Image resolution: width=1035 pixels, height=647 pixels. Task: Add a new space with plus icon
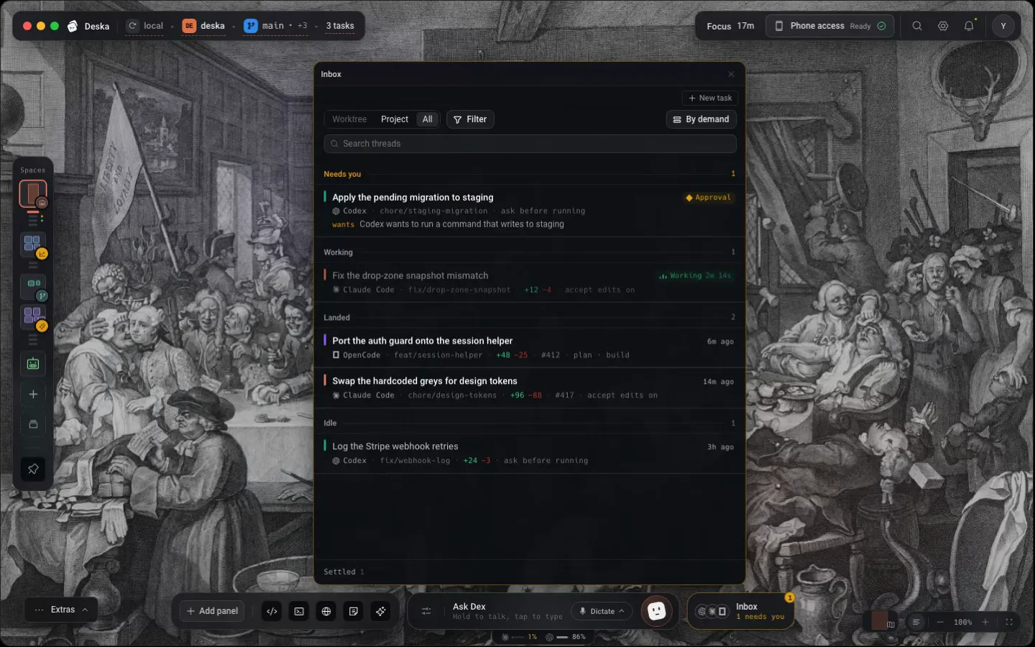[x=33, y=394]
